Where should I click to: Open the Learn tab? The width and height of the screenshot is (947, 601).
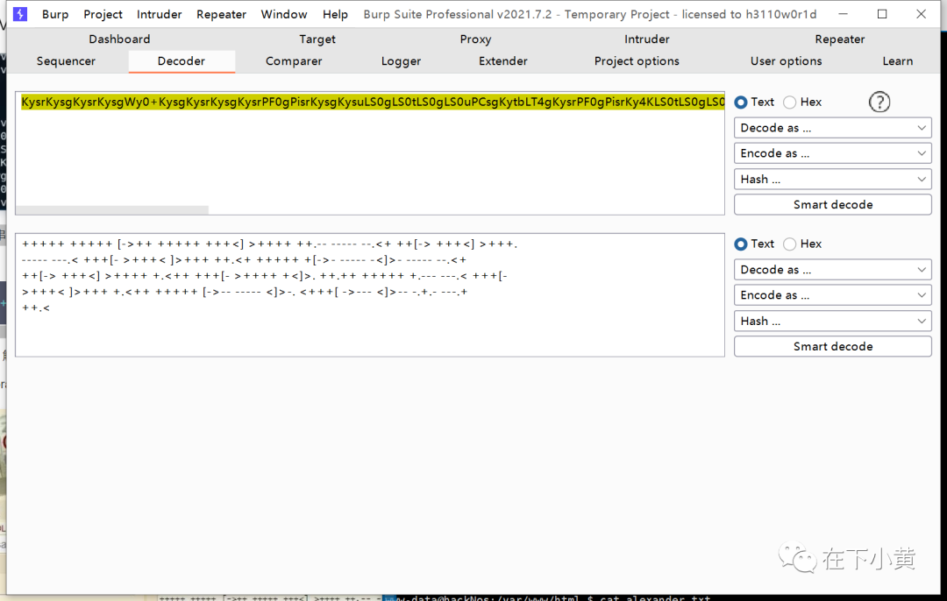click(x=898, y=61)
